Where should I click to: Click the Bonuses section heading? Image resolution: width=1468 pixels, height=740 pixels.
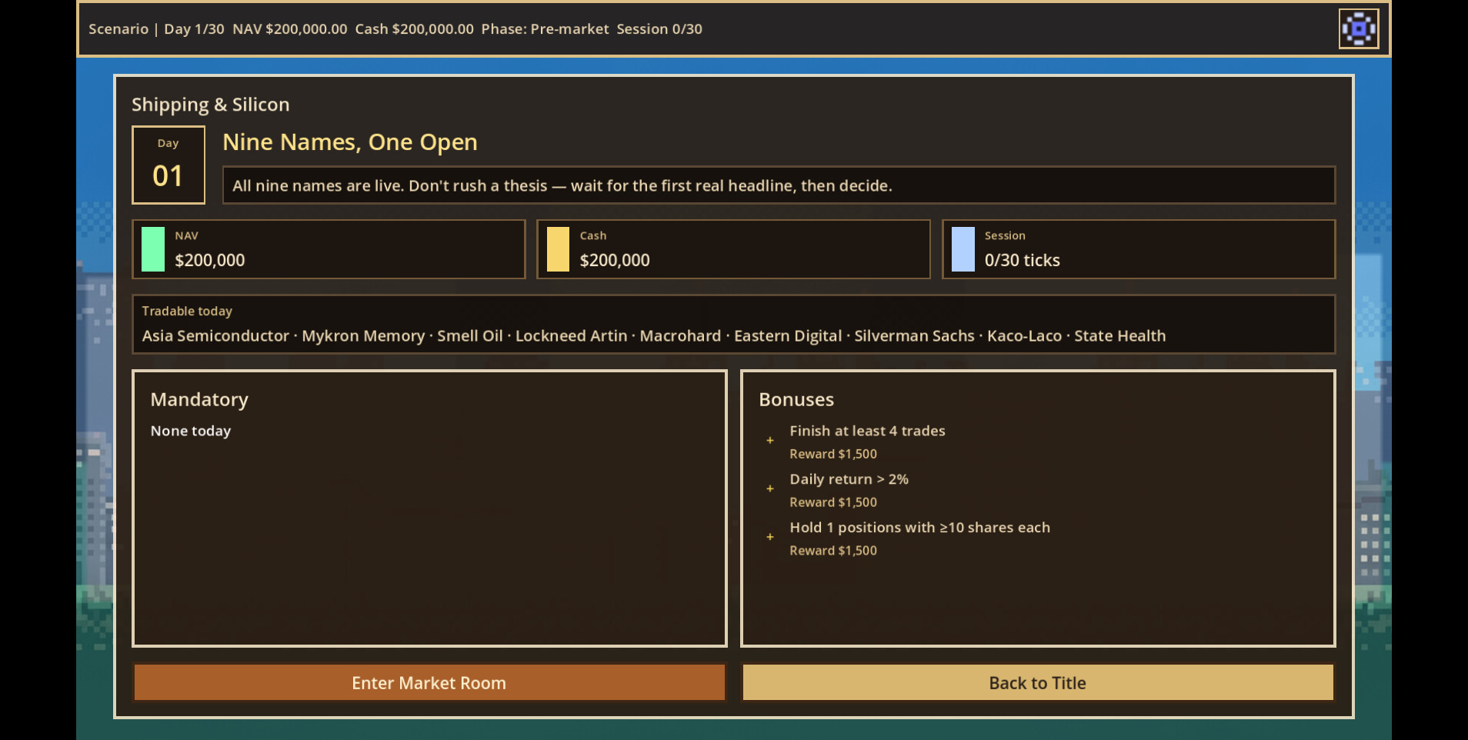(x=796, y=400)
